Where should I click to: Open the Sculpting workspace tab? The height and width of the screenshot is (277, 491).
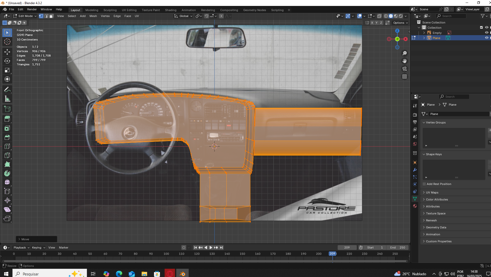(110, 10)
